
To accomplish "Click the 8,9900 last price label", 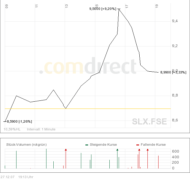I will click(x=173, y=72).
